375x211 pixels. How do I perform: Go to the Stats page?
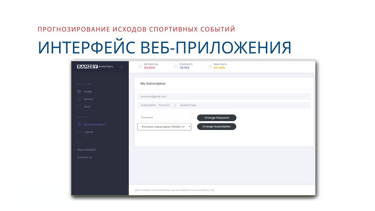click(x=87, y=107)
